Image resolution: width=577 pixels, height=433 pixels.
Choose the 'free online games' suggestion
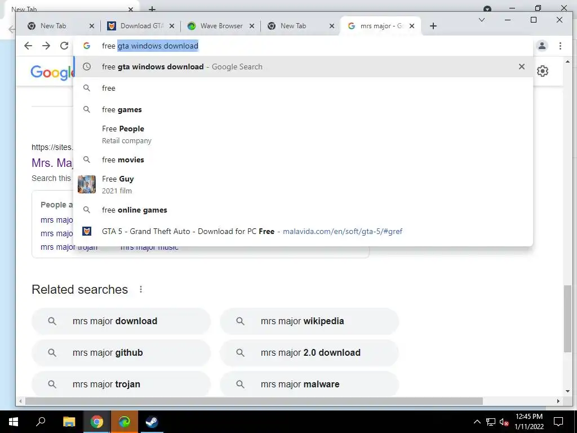click(x=303, y=210)
